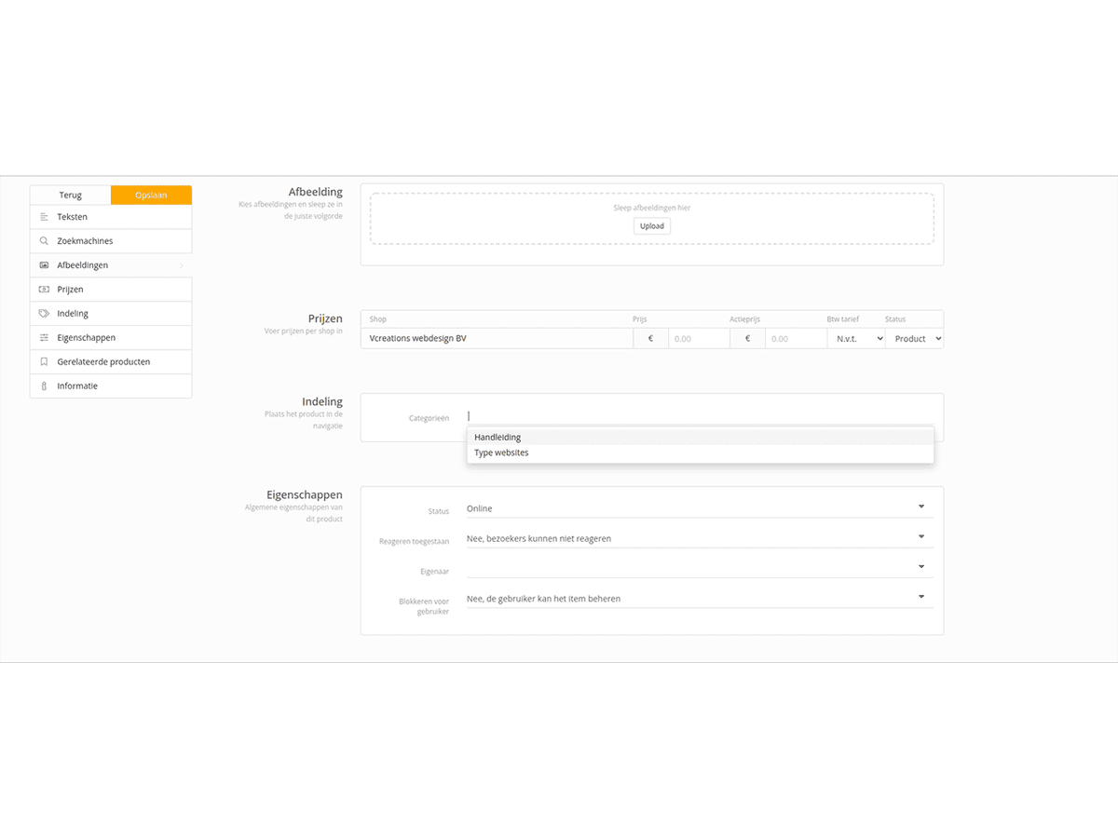Image resolution: width=1118 pixels, height=838 pixels.
Task: Expand the Afbeeldingen submenu chevron
Action: coord(181,265)
